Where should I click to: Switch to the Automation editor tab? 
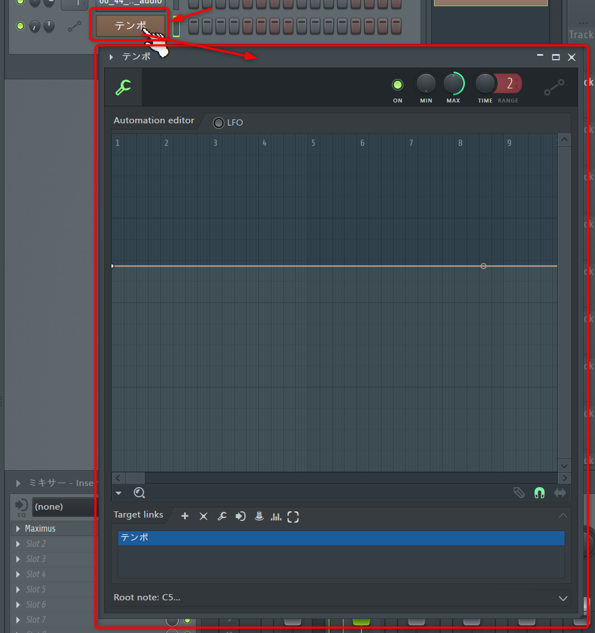pyautogui.click(x=154, y=121)
